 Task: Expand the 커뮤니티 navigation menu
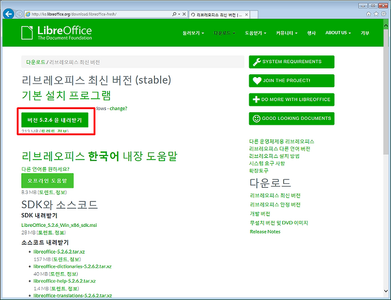click(x=287, y=33)
